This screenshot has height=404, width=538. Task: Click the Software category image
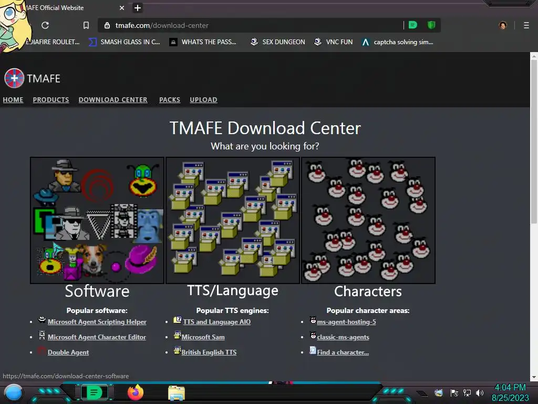[97, 220]
